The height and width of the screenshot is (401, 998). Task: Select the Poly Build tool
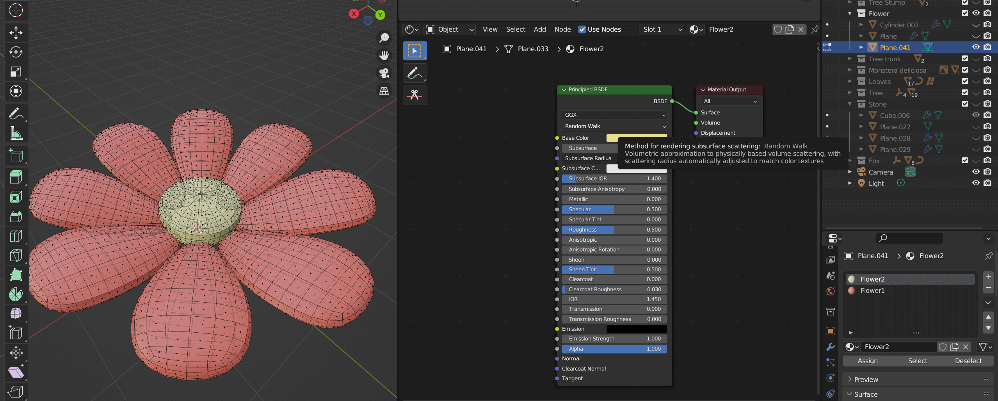16,275
